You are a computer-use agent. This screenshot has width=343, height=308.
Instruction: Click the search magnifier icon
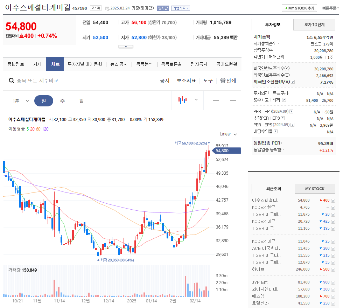pyautogui.click(x=12, y=81)
